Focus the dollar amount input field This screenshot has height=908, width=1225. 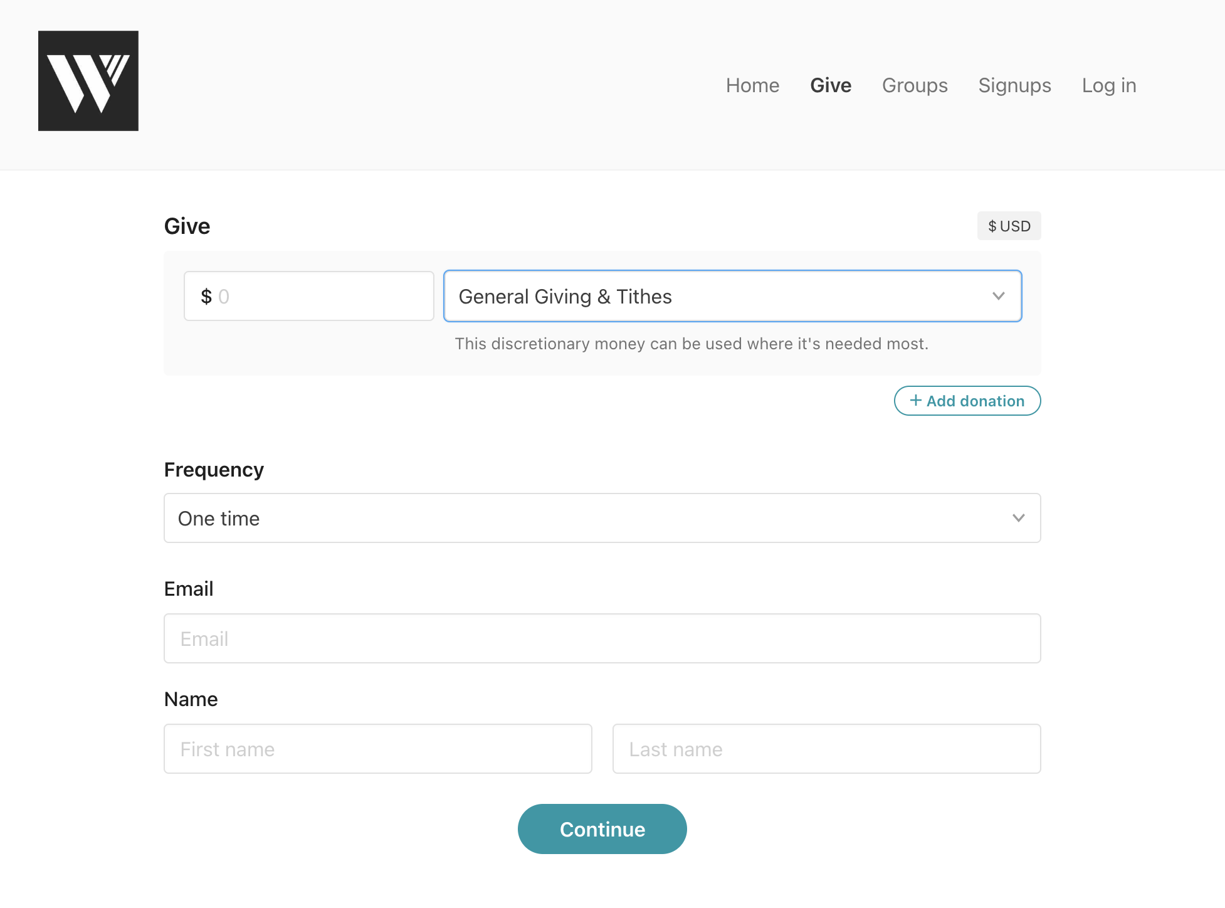[x=320, y=296]
